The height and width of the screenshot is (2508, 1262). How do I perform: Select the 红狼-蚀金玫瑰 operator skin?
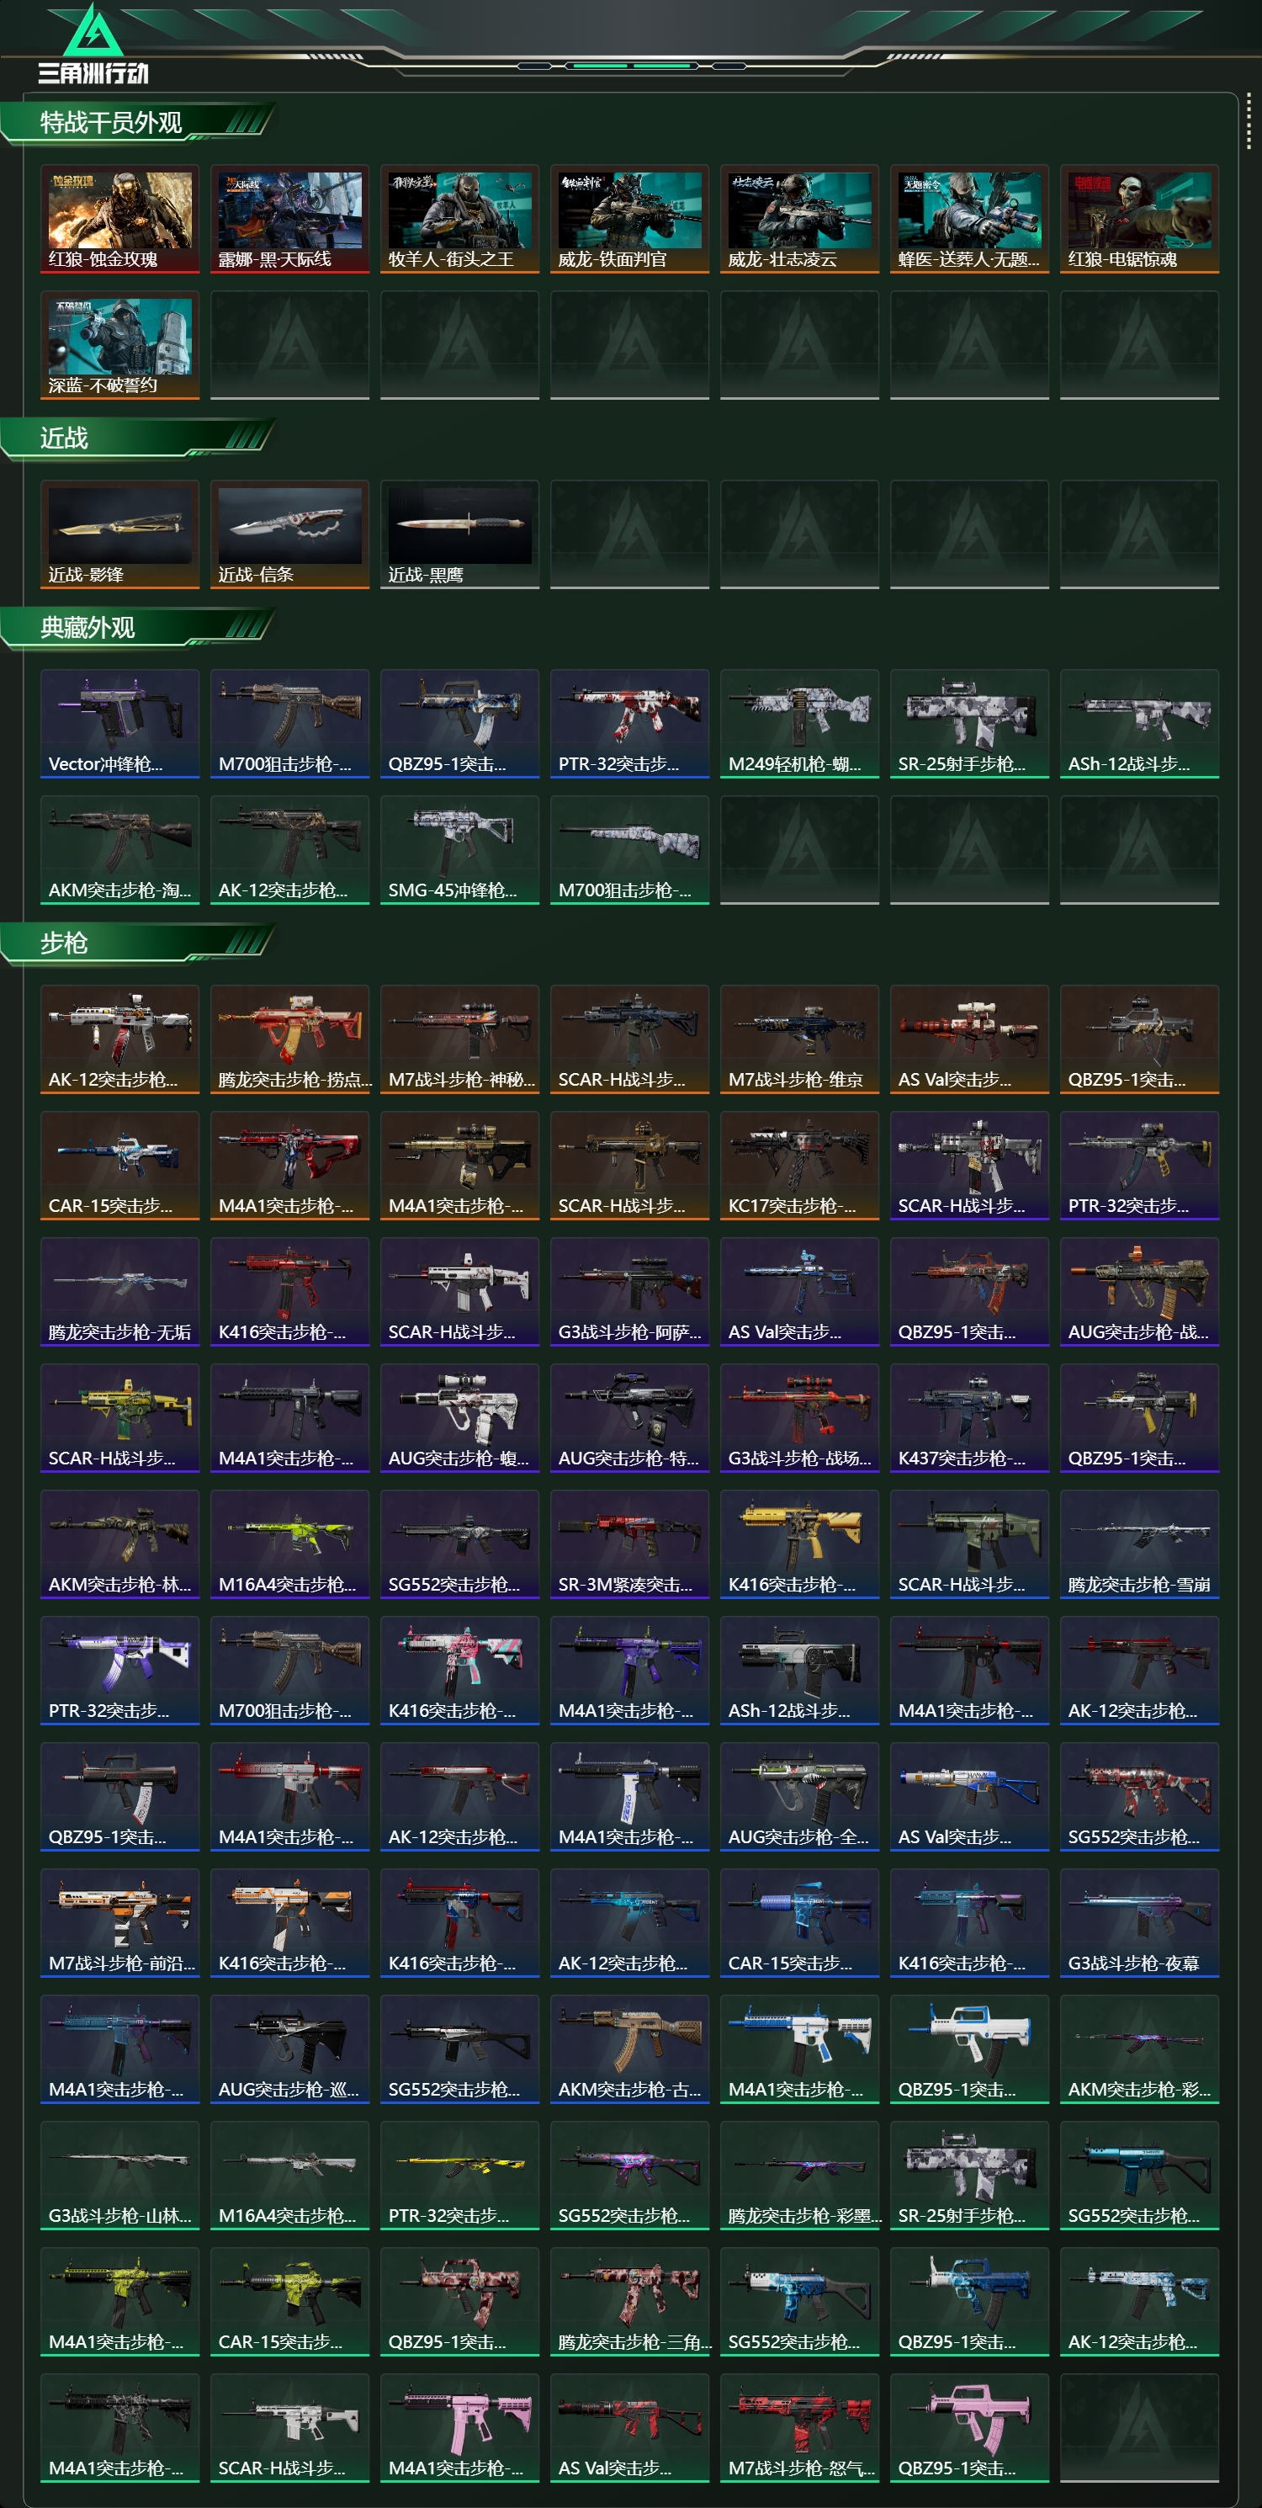119,219
